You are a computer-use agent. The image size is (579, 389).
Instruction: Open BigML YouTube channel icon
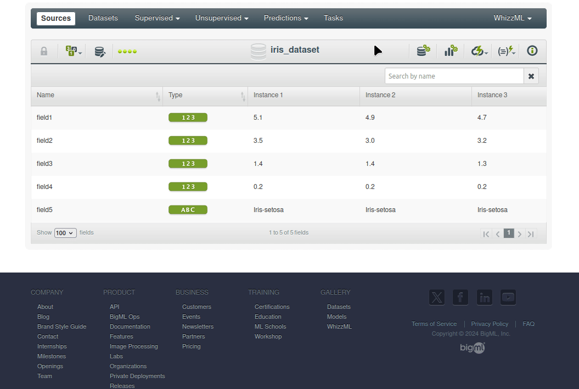point(508,297)
